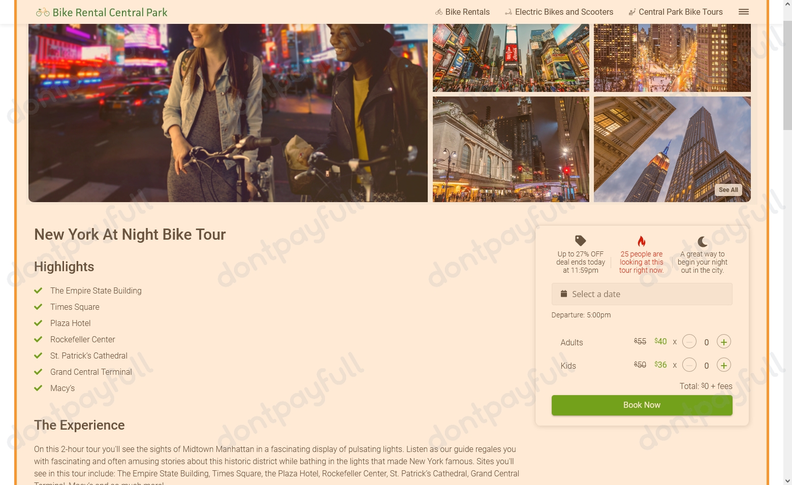This screenshot has width=792, height=485.
Task: Click the bicycle logo icon
Action: click(43, 12)
